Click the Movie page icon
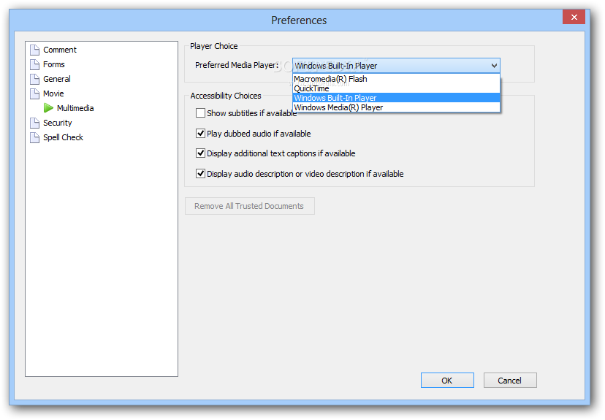 click(x=35, y=93)
